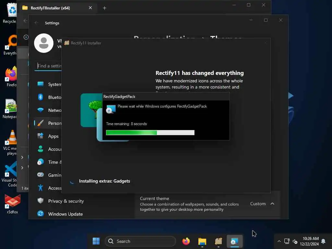Click the muted volume tray icon
Image resolution: width=332 pixels, height=249 pixels.
(295, 241)
